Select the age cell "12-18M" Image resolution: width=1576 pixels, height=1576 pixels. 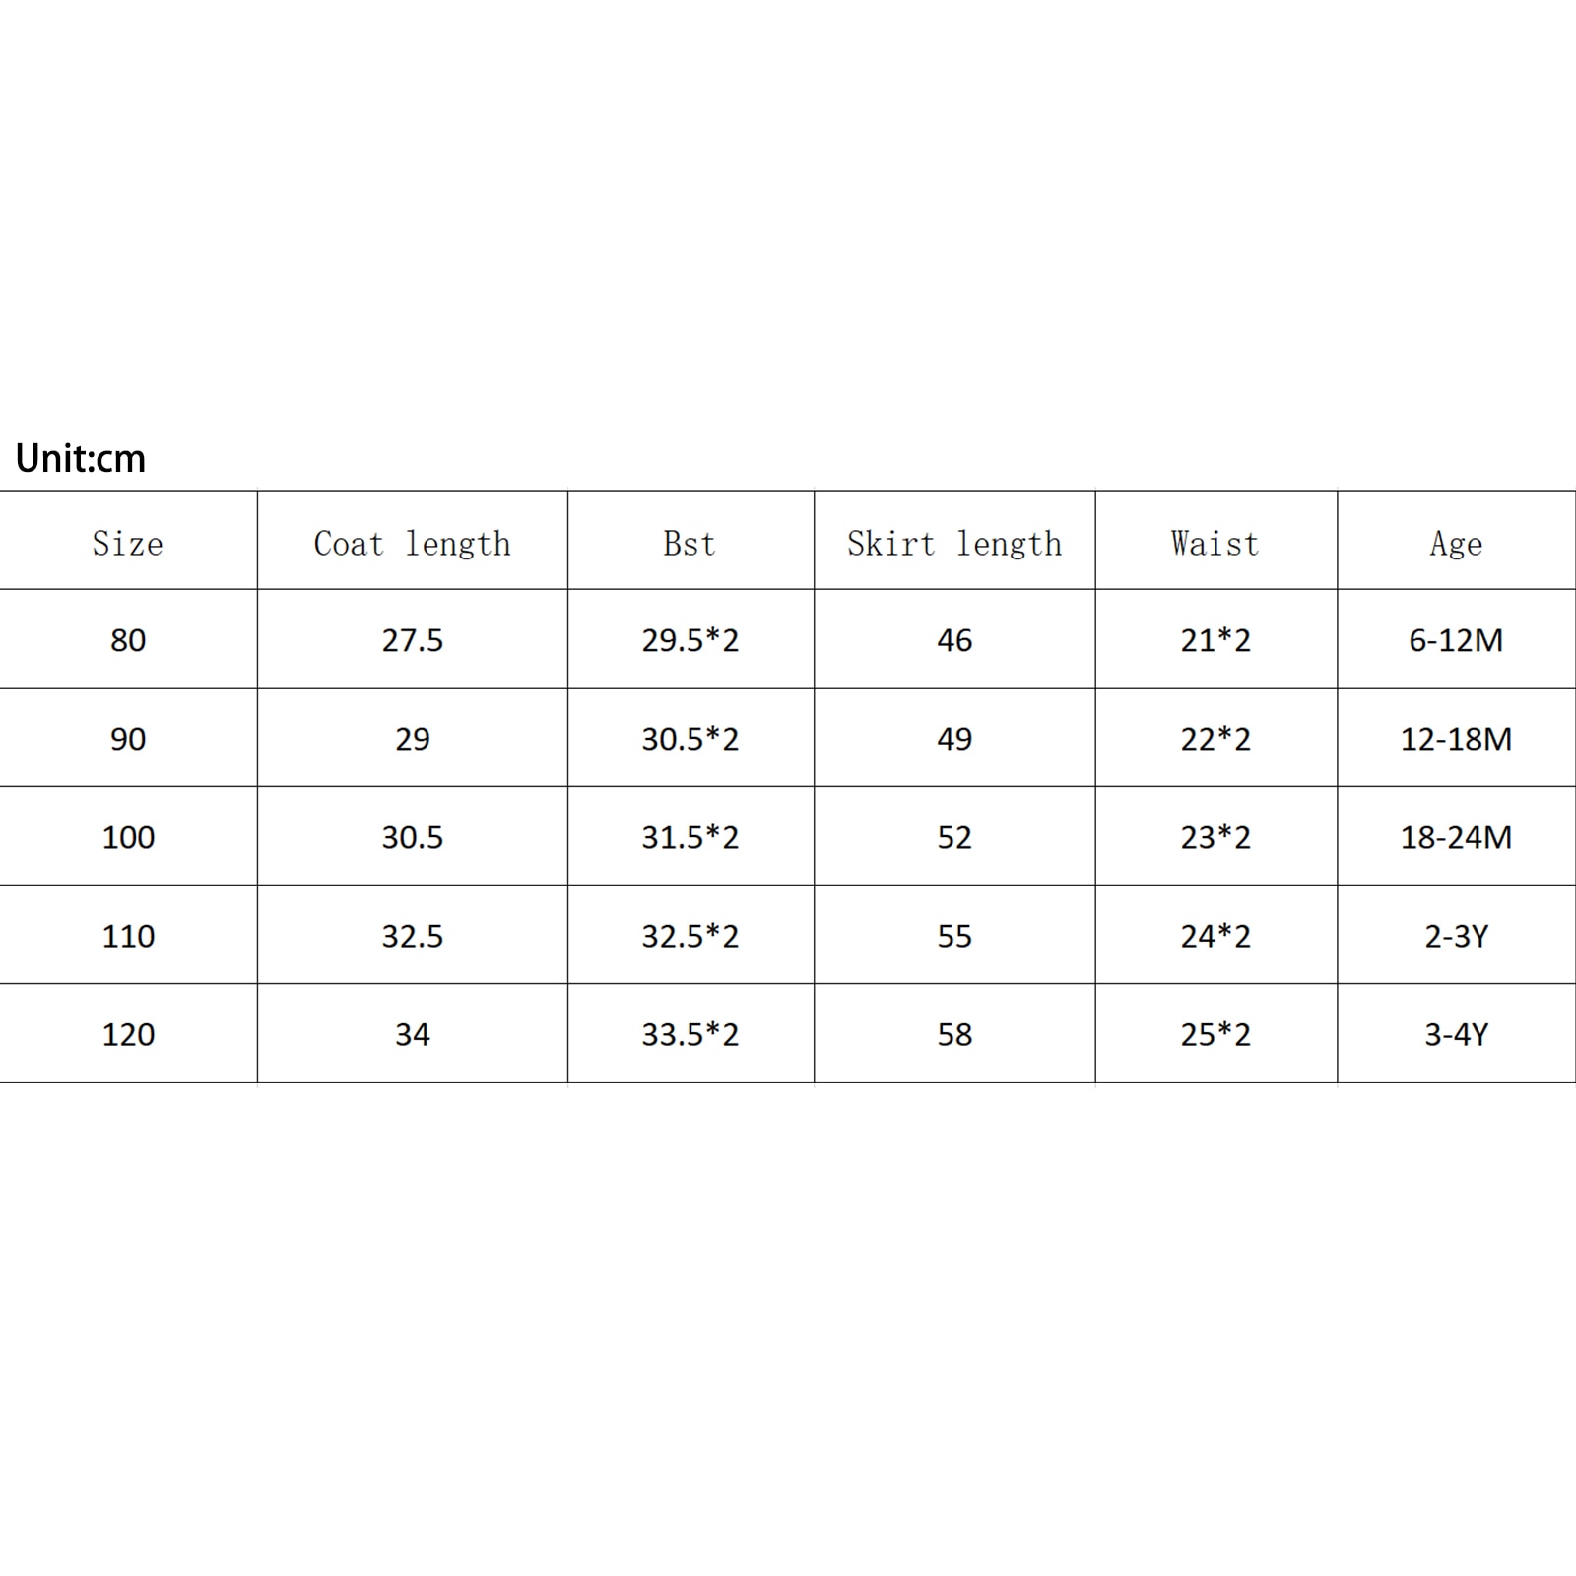[x=1456, y=739]
